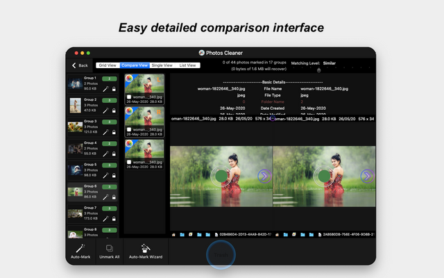Toggle the lock icon in Group 7 row
Screen dimensions: 444x278
(114, 219)
